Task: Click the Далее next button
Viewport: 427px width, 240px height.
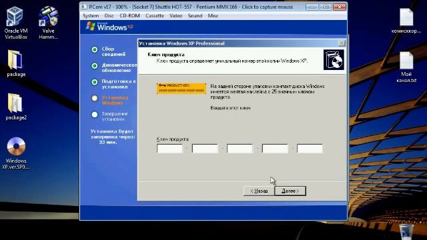Action: [x=290, y=191]
